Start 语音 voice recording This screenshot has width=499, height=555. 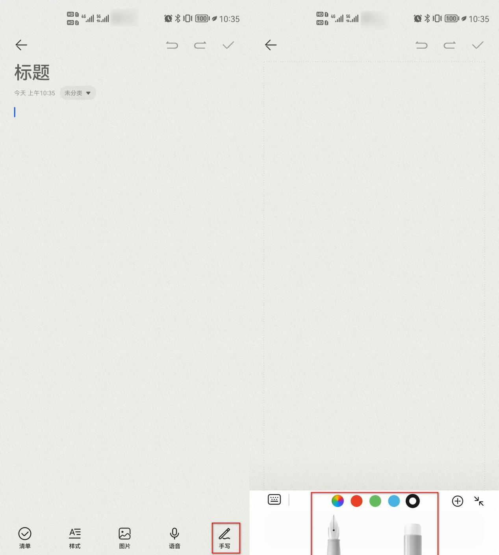tap(174, 538)
